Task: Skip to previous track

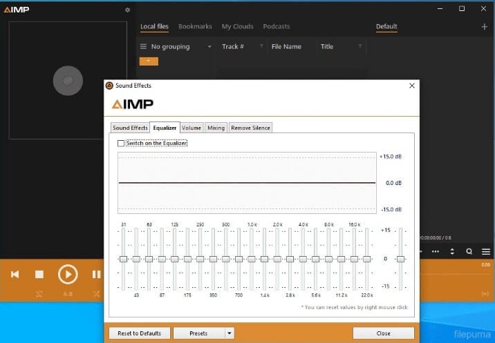Action: click(x=15, y=275)
